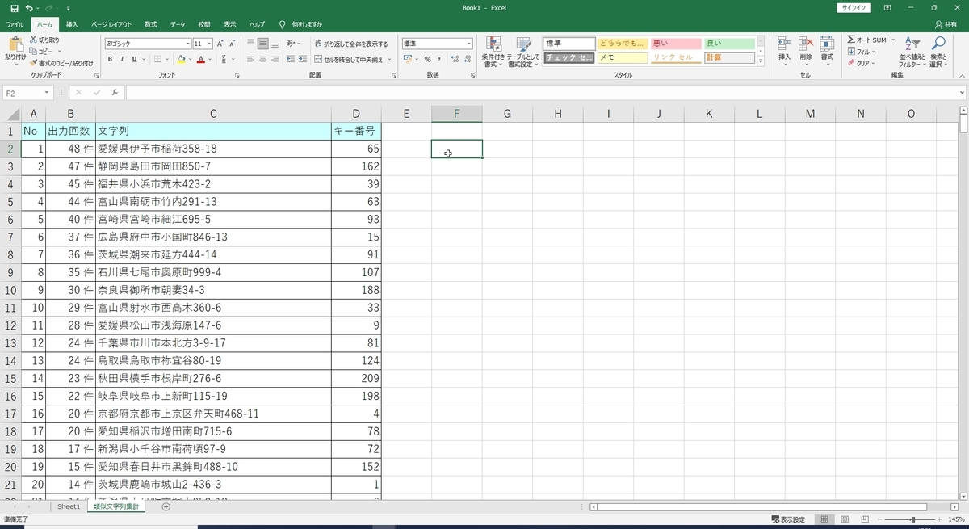Toggle italic formatting

(x=122, y=59)
